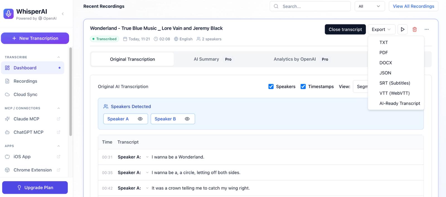The image size is (446, 197).
Task: Click the lightbulb icon in Upgrade Plan
Action: pyautogui.click(x=19, y=188)
